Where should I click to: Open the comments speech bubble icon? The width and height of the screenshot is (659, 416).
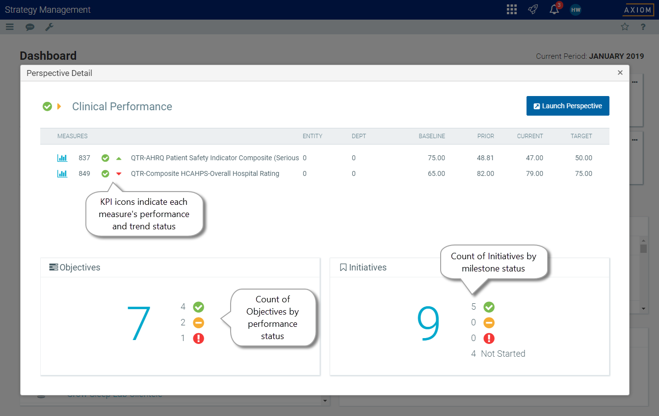(30, 27)
